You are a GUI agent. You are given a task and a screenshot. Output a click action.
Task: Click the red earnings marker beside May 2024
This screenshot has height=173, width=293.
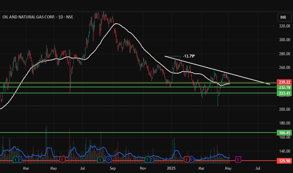(x=62, y=159)
